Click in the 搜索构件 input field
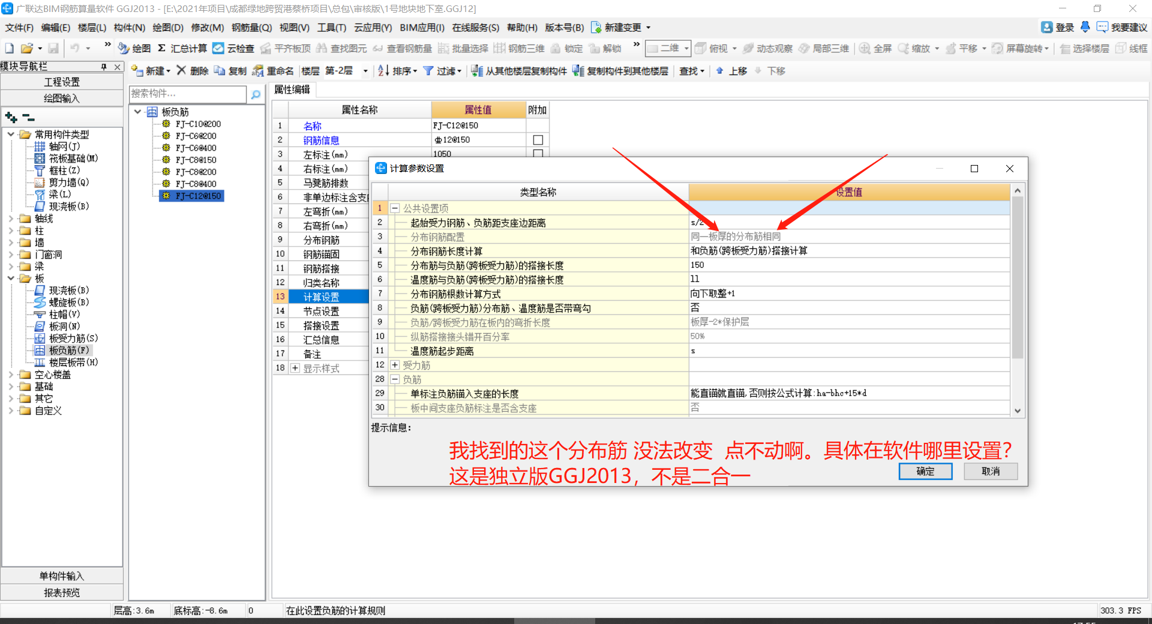The height and width of the screenshot is (624, 1152). (x=188, y=94)
